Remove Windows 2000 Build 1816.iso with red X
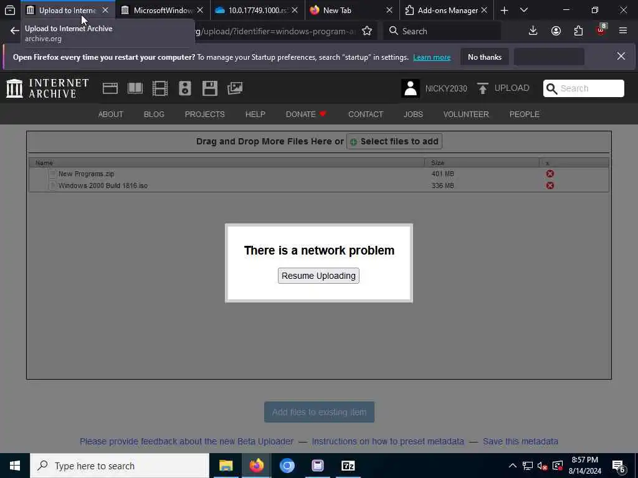This screenshot has width=638, height=478. pyautogui.click(x=550, y=185)
